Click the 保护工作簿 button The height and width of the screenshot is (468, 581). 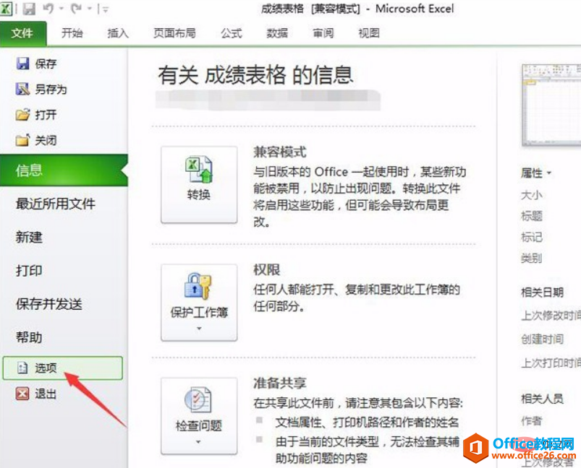pyautogui.click(x=199, y=303)
